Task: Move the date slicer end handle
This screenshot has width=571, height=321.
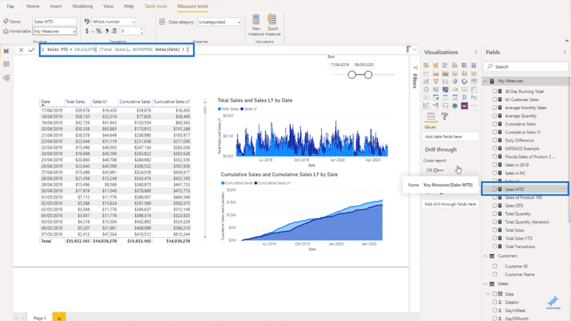Action: [x=368, y=75]
